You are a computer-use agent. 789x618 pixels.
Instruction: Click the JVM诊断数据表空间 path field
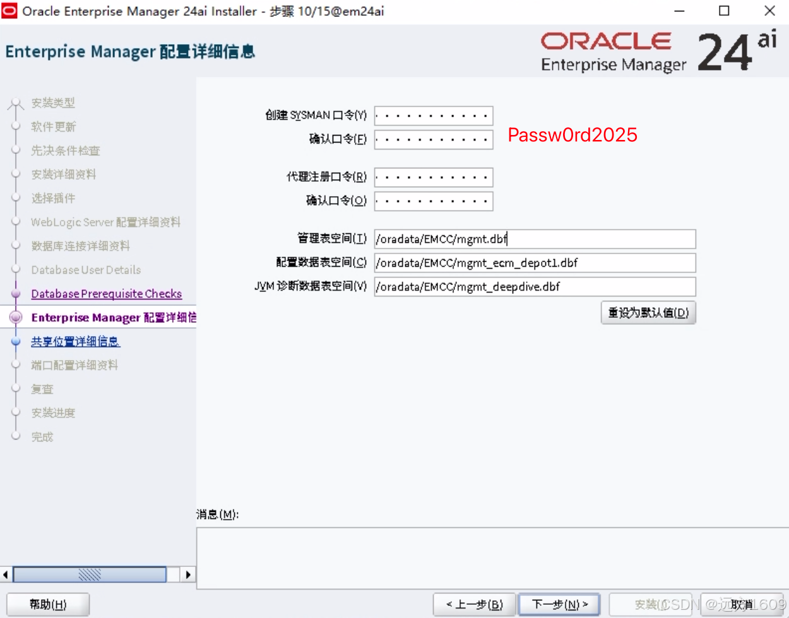tap(535, 287)
